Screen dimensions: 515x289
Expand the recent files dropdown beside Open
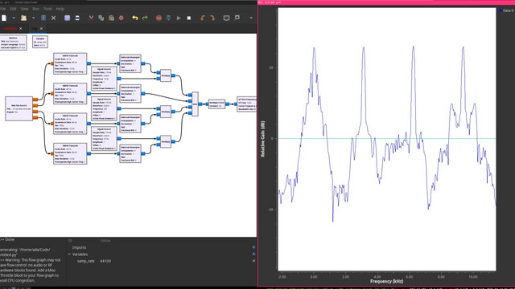33,18
